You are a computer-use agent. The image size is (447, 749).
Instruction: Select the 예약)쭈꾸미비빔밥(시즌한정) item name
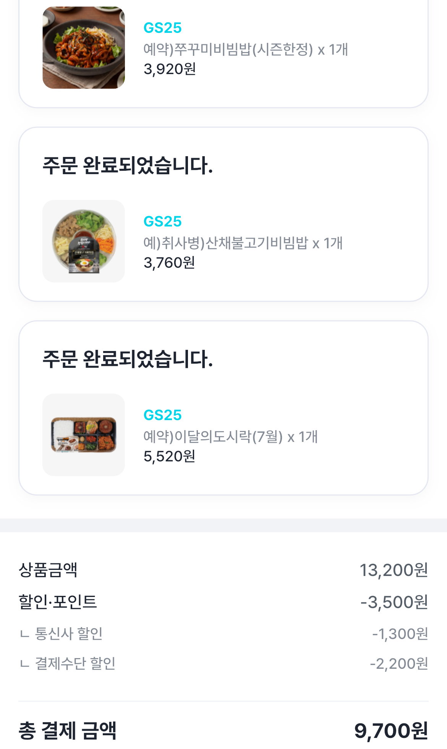(228, 49)
